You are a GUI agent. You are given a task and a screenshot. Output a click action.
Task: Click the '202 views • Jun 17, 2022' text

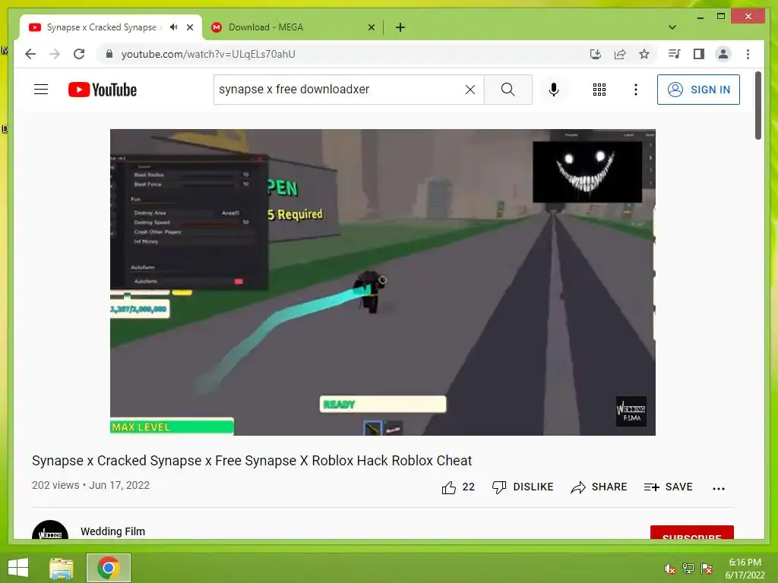click(91, 485)
